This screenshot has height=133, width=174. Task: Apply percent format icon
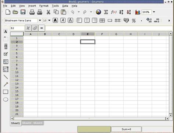tap(134, 21)
